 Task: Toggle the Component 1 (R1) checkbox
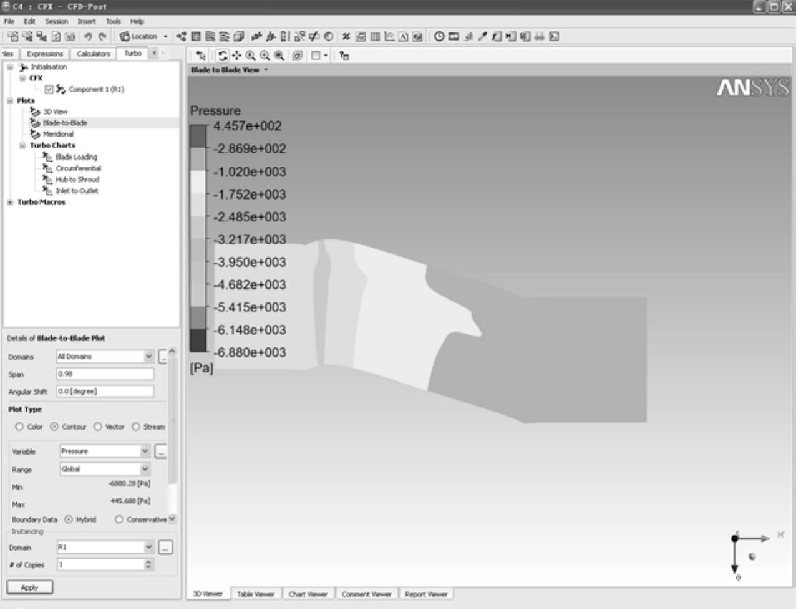(x=49, y=89)
